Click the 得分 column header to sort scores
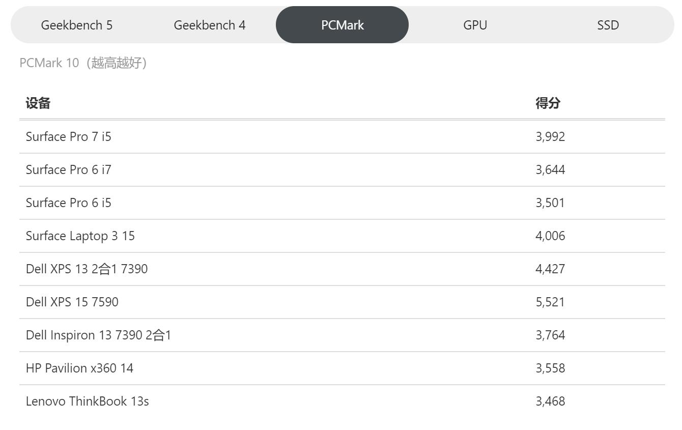This screenshot has height=430, width=682. coord(546,103)
